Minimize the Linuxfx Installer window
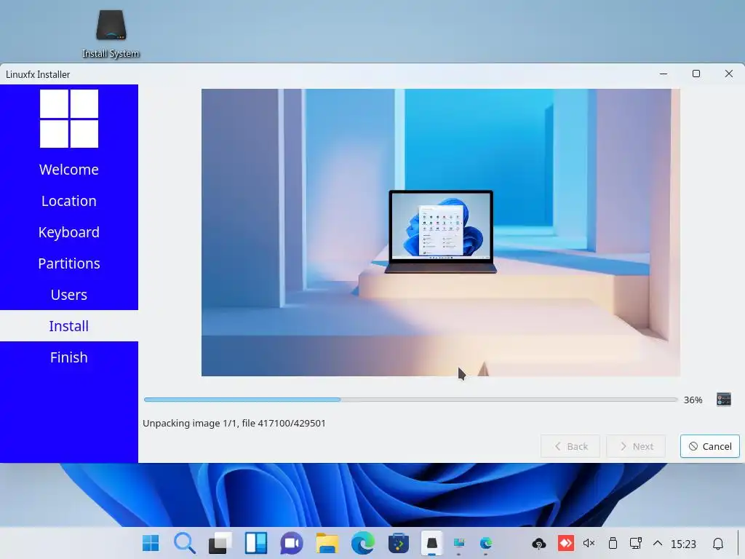Image resolution: width=745 pixels, height=559 pixels. tap(664, 74)
